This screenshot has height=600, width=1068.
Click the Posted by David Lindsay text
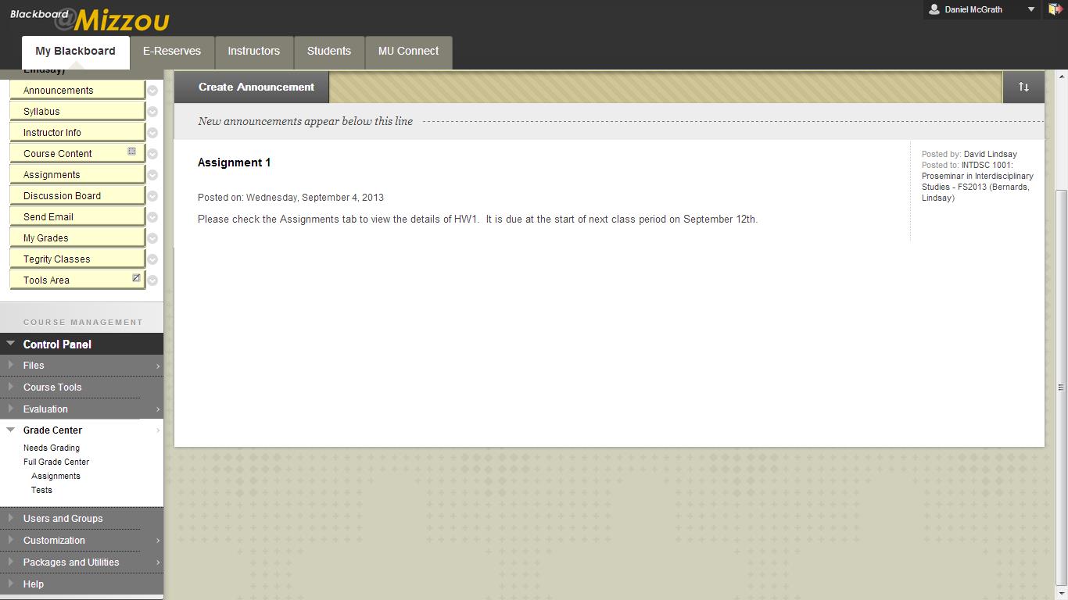point(969,154)
